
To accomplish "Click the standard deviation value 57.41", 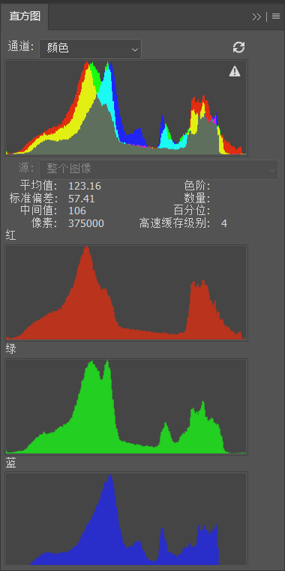I will 82,199.
